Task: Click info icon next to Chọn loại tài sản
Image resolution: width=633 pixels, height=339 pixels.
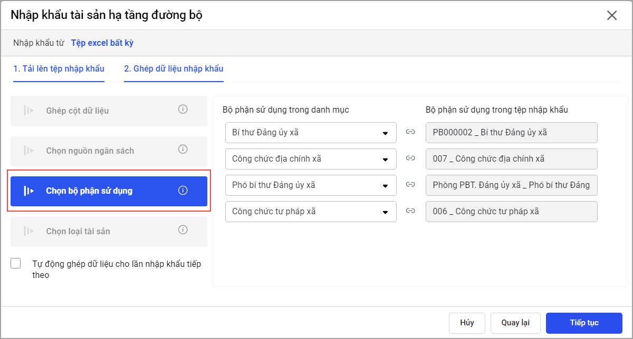Action: tap(183, 230)
